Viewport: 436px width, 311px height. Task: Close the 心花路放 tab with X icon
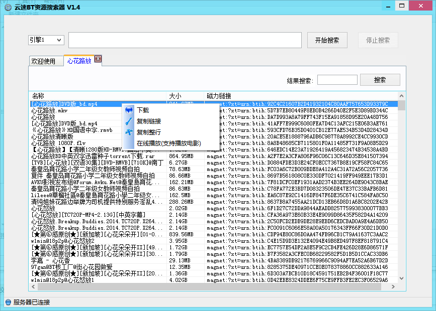click(98, 59)
